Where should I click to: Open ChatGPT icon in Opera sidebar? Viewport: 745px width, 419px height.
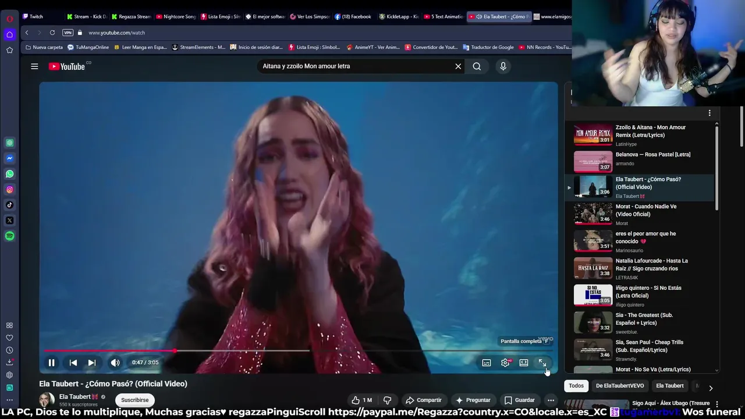point(9,143)
